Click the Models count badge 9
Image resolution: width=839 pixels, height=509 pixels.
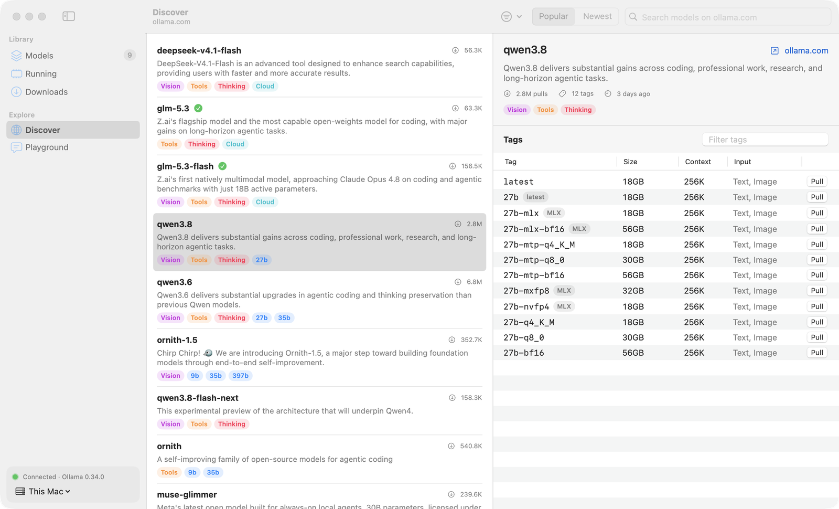130,55
